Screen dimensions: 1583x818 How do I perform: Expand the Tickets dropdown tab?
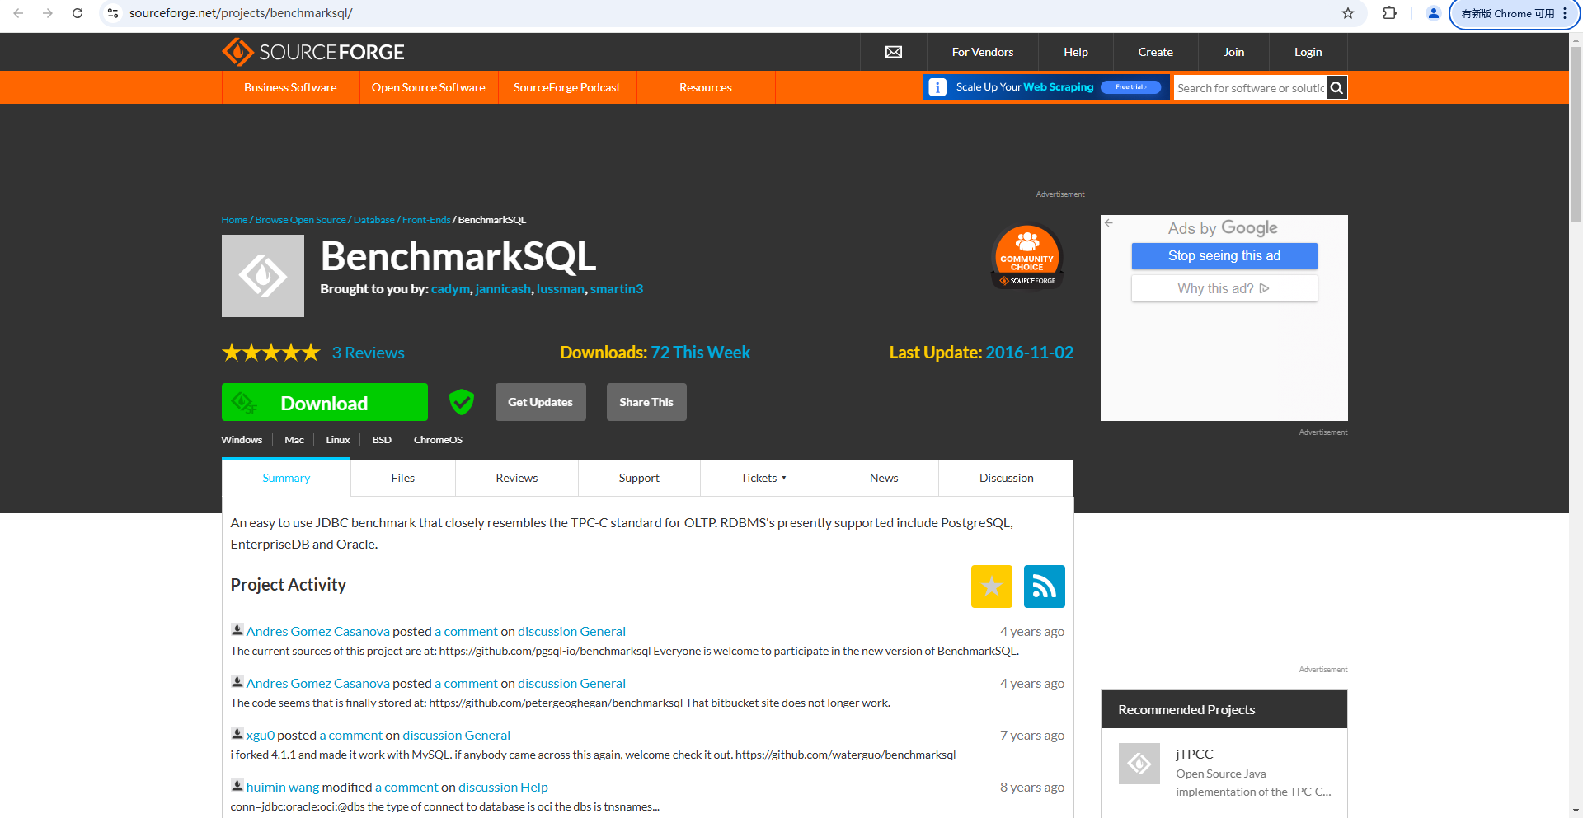tap(764, 478)
